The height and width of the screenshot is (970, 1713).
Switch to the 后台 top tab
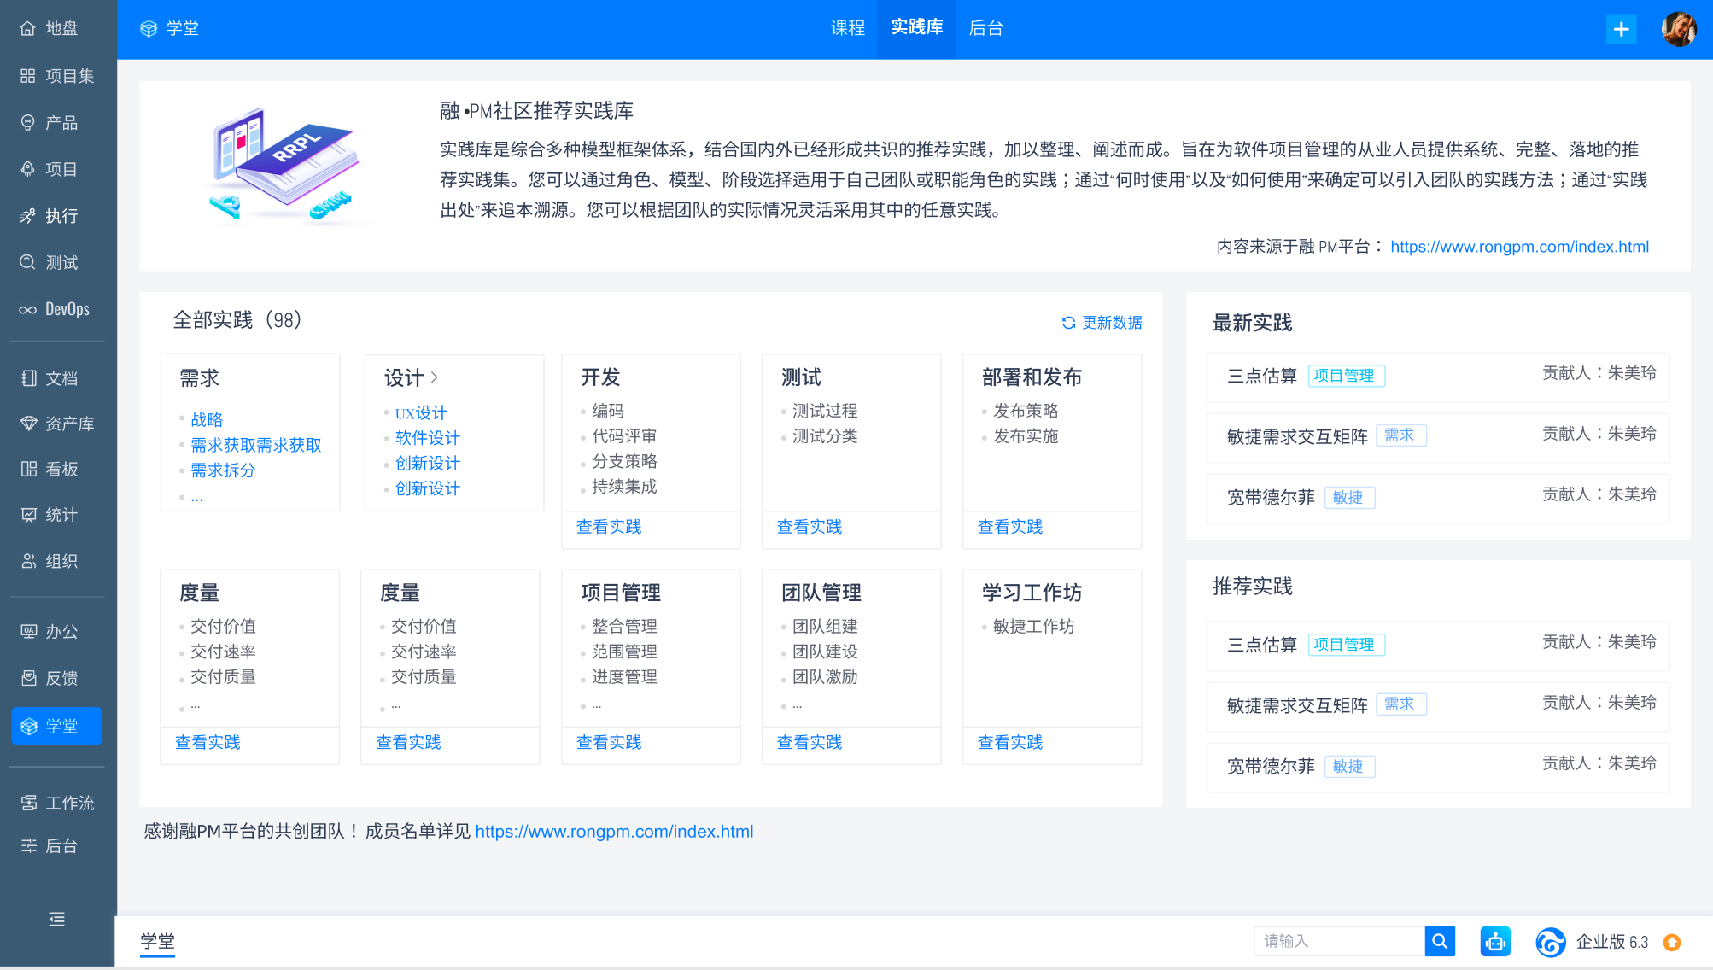[985, 28]
